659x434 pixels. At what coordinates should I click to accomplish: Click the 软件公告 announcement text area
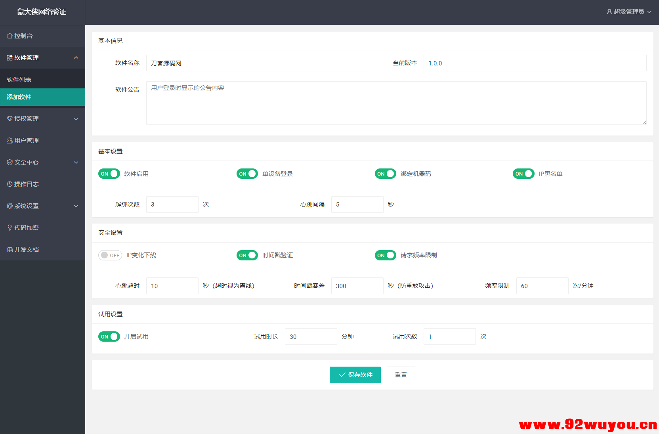pos(396,103)
